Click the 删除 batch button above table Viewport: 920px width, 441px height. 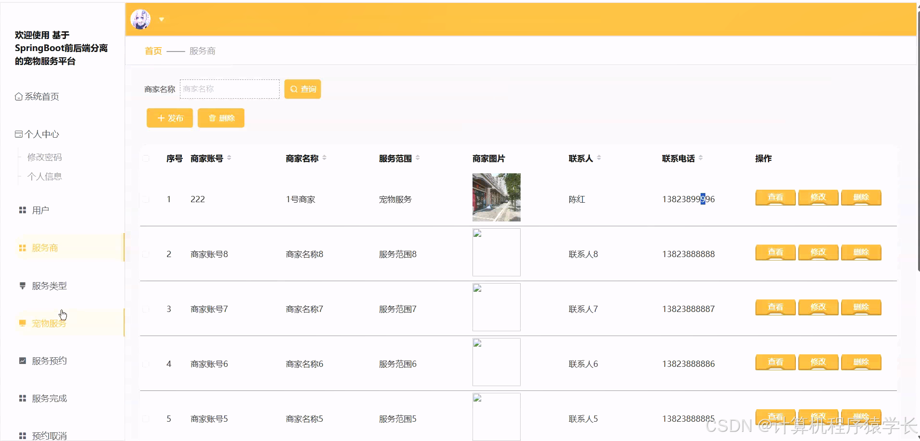click(x=221, y=118)
